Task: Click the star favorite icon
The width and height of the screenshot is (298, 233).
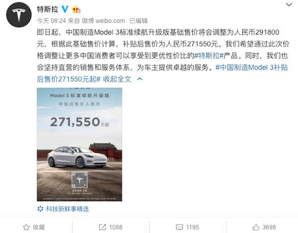Action: pyautogui.click(x=26, y=227)
